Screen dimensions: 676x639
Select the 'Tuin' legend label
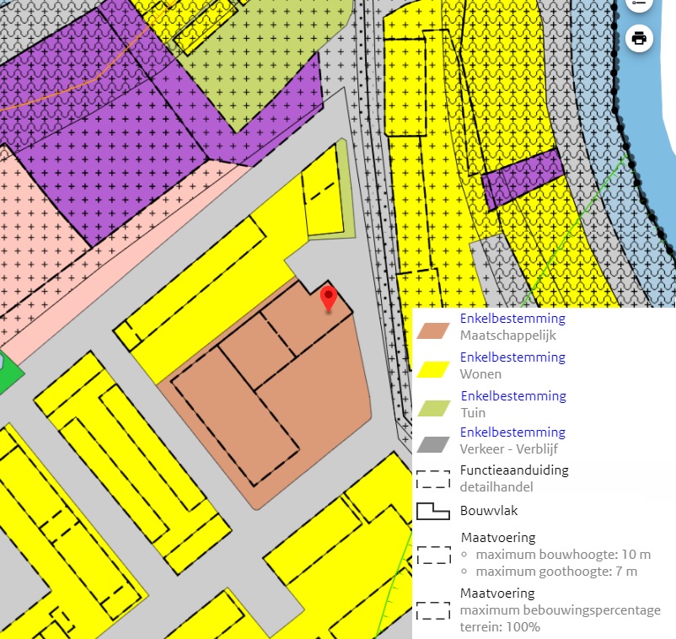(x=473, y=413)
